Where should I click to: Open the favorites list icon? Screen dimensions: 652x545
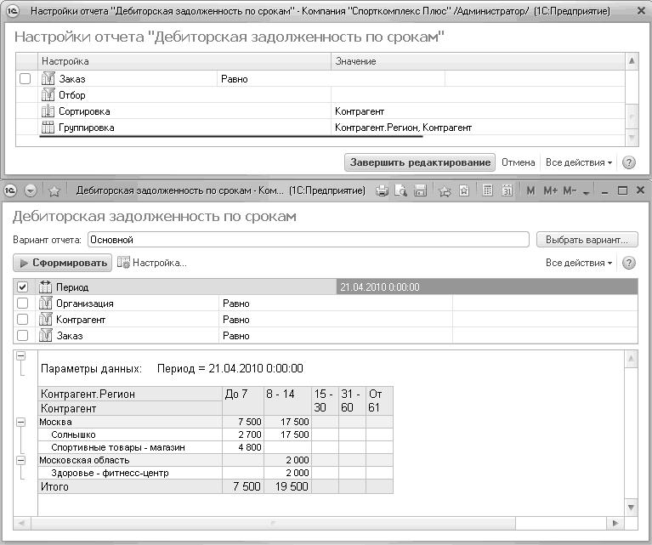click(x=464, y=191)
